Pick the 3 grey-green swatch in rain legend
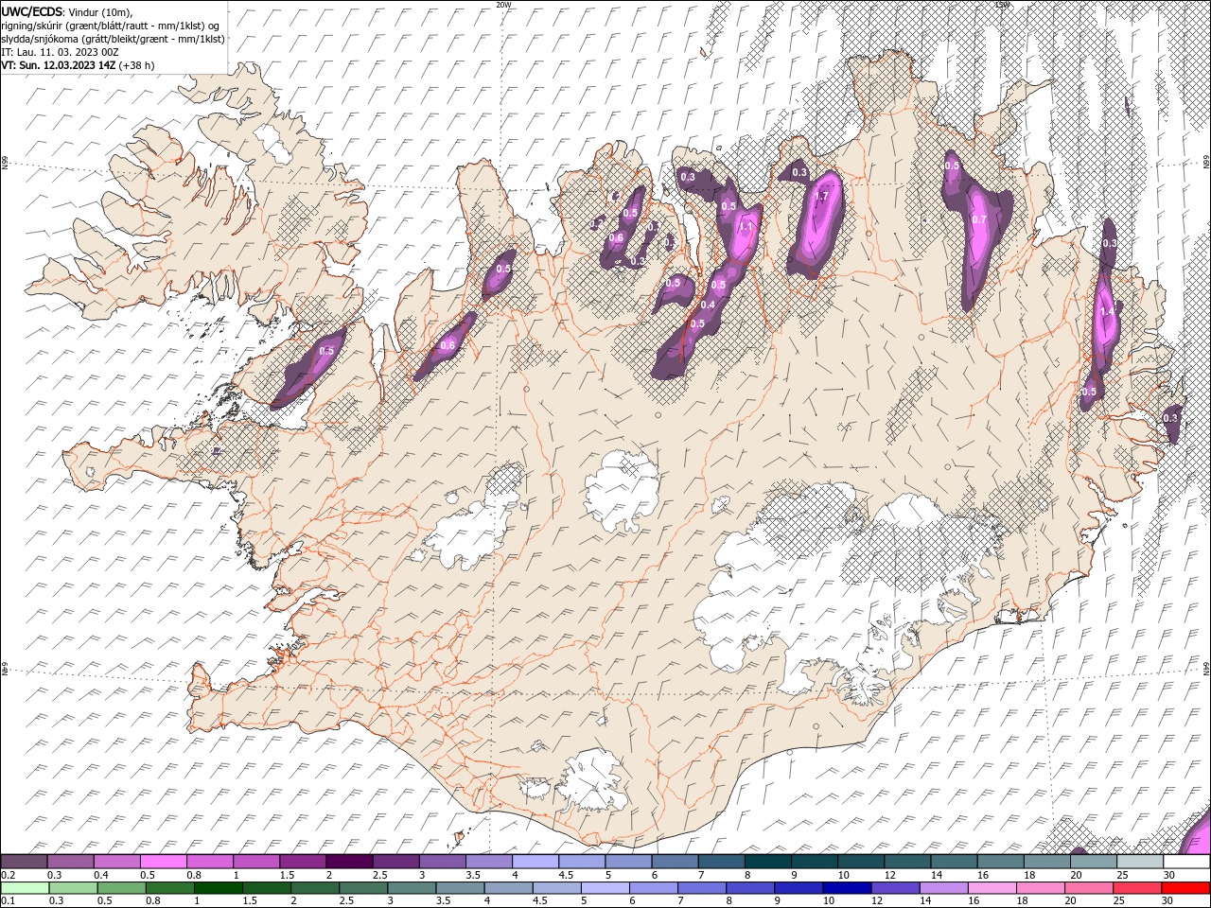Screen dimensions: 1211x908 coord(412,888)
